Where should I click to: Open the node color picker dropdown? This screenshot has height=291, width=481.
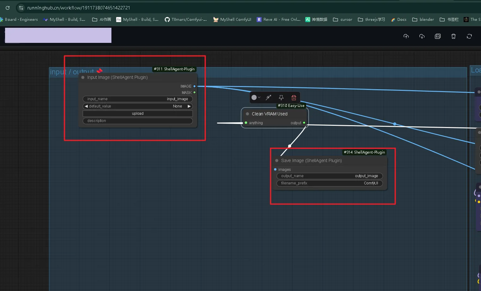coord(256,97)
